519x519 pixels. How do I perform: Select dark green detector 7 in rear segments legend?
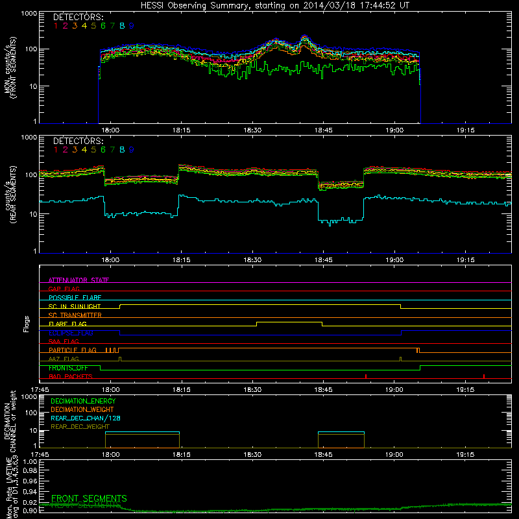[112, 150]
